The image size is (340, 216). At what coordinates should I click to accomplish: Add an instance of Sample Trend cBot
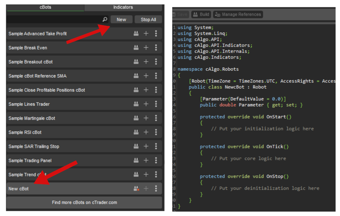click(146, 175)
